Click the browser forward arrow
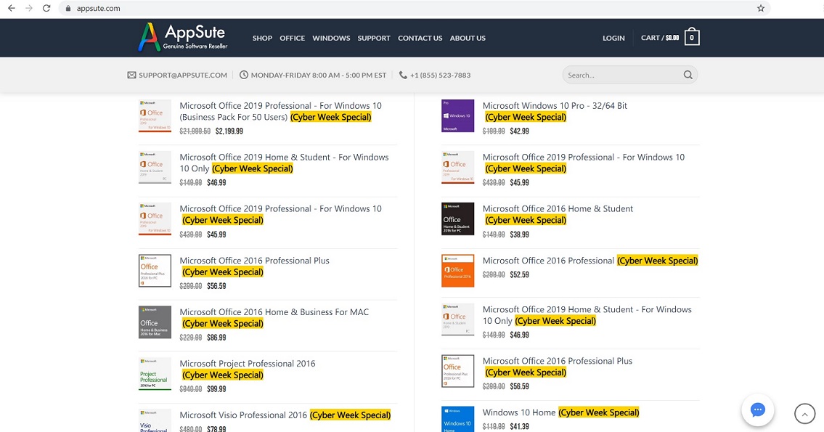Viewport: 824px width, 432px height. point(29,9)
